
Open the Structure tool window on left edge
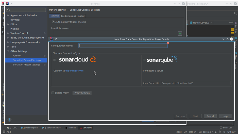tap(3, 89)
